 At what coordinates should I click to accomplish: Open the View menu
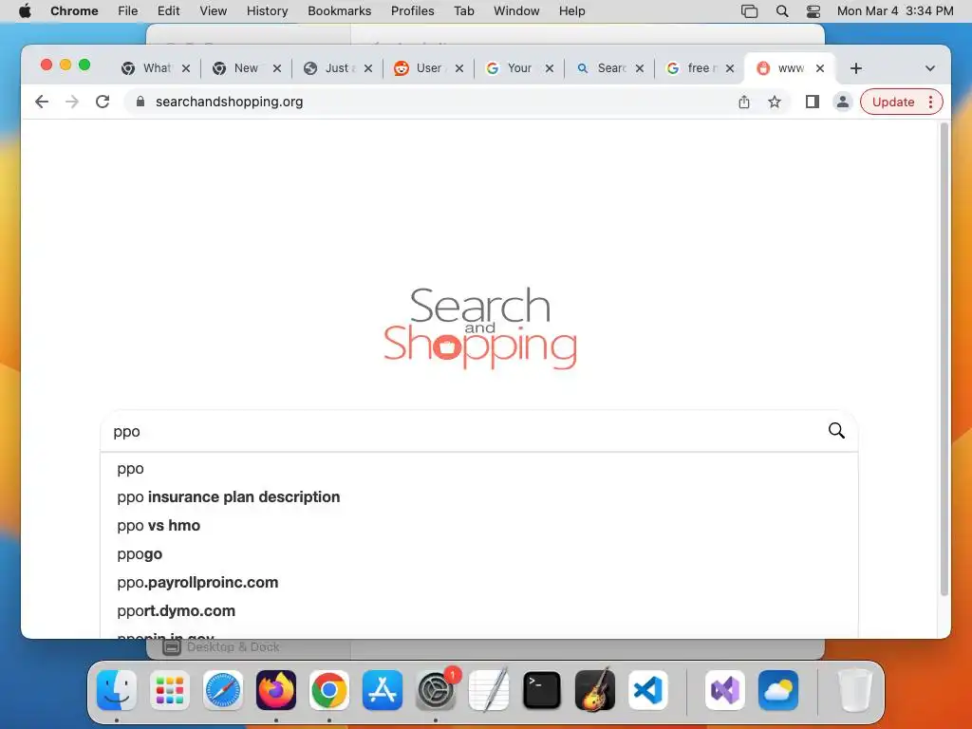click(214, 11)
